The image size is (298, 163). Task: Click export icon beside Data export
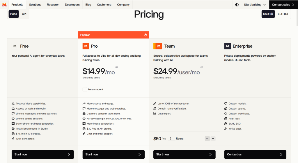(155, 114)
